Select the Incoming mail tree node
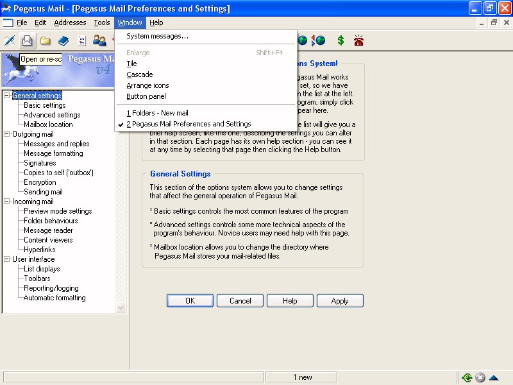 33,201
